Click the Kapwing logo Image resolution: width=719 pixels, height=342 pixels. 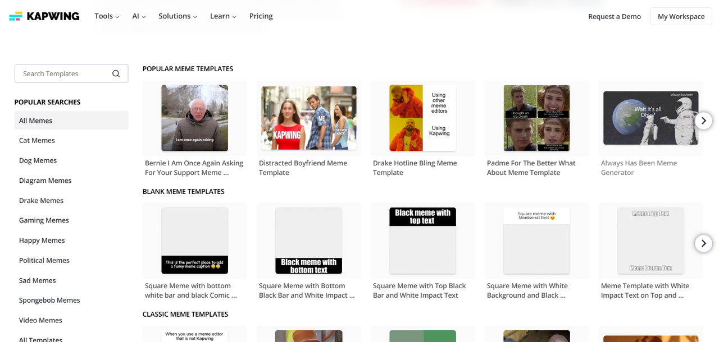tap(44, 16)
